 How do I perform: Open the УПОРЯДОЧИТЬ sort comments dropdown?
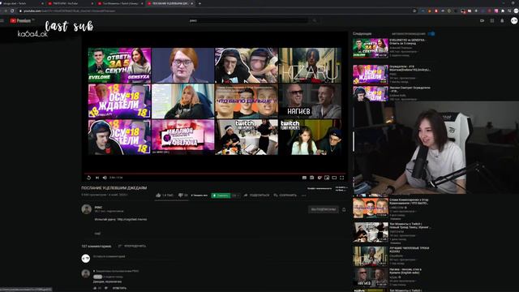point(132,246)
